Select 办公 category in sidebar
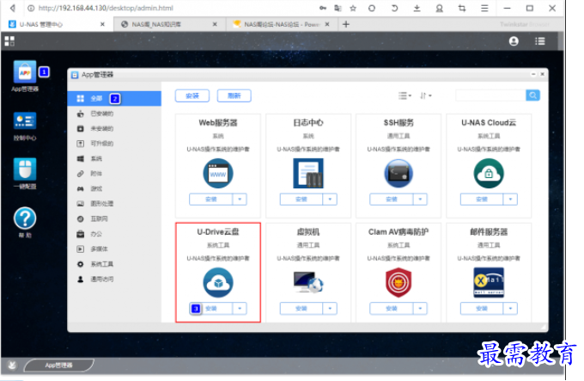 (114, 234)
